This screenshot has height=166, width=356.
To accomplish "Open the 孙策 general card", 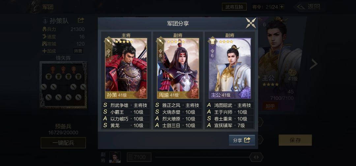I will tap(126, 68).
